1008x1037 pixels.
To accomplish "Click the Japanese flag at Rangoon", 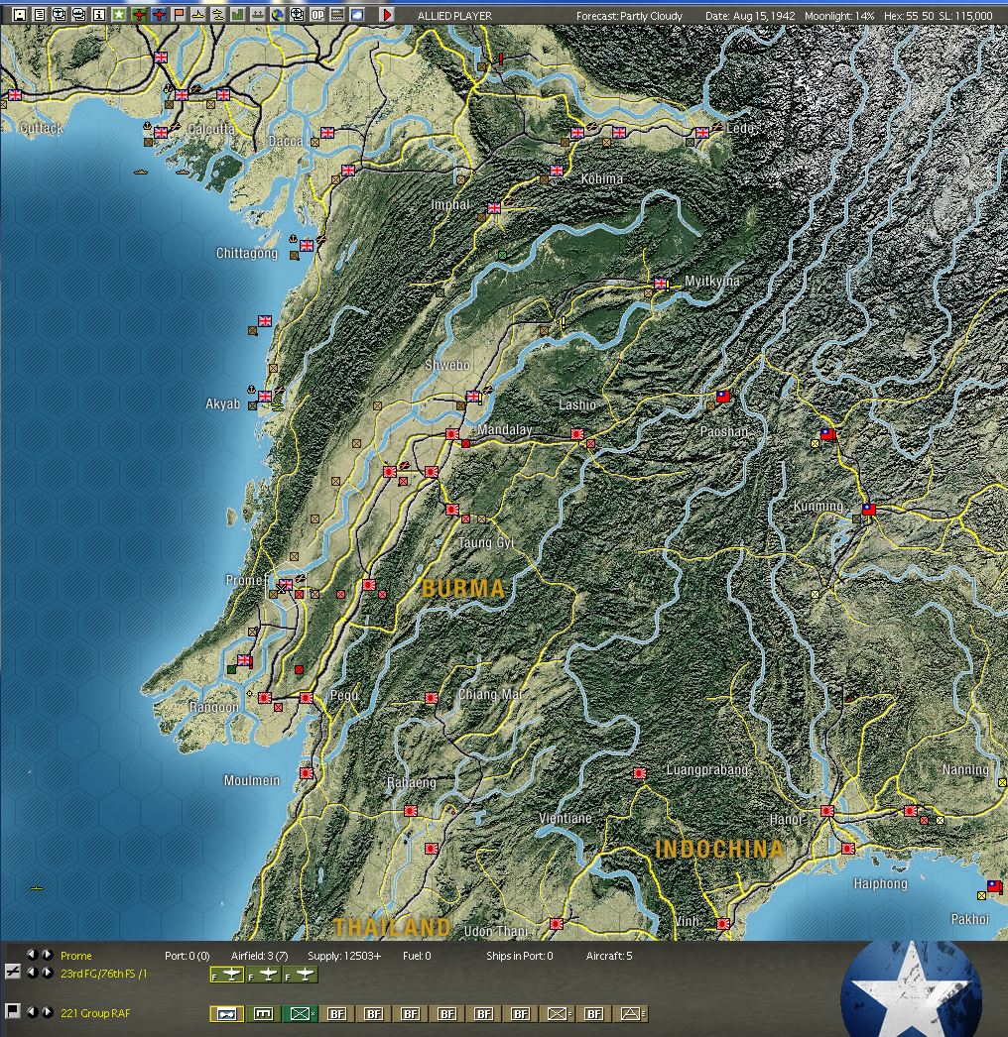I will (x=265, y=697).
